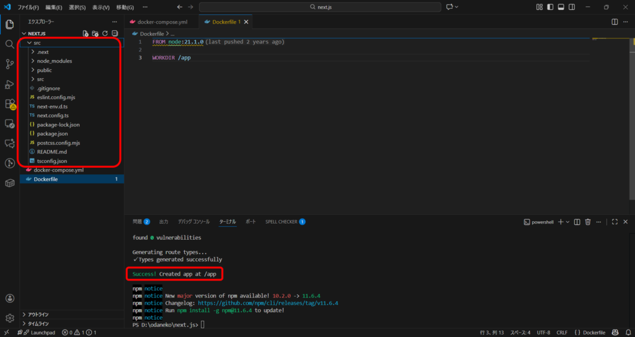Open the Search view in activity bar
The image size is (635, 337).
click(9, 45)
